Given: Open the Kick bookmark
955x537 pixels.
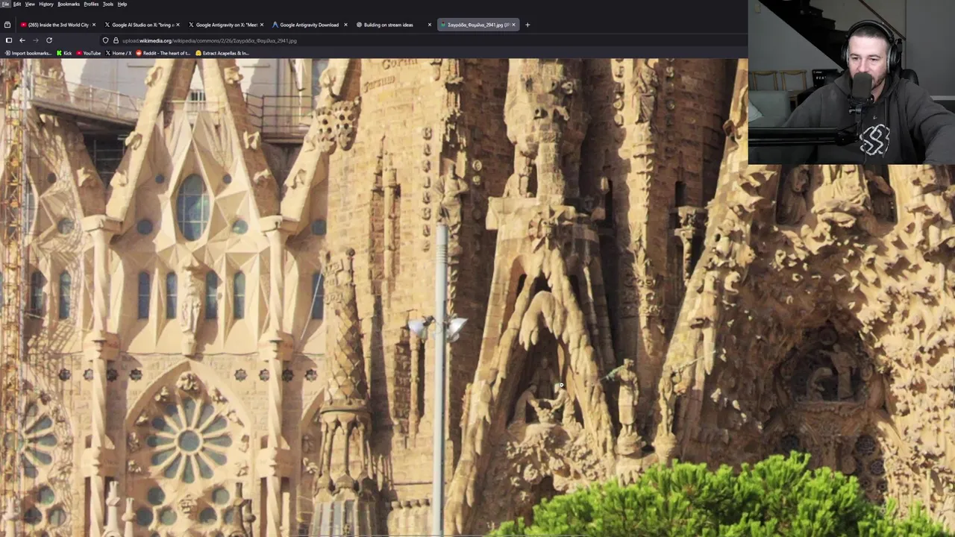Looking at the screenshot, I should [64, 53].
